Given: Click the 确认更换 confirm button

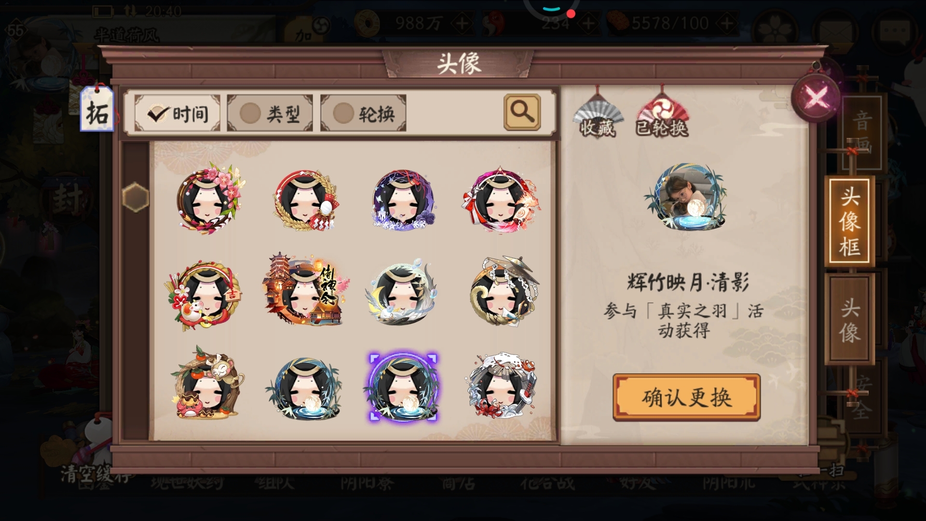Looking at the screenshot, I should point(686,397).
